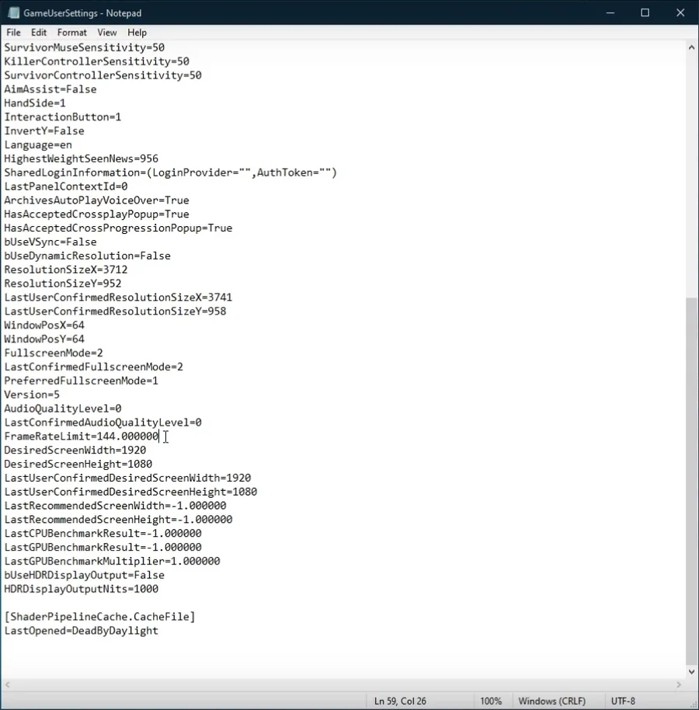Click the Version=5 line
Viewport: 699px width, 710px height.
point(32,395)
